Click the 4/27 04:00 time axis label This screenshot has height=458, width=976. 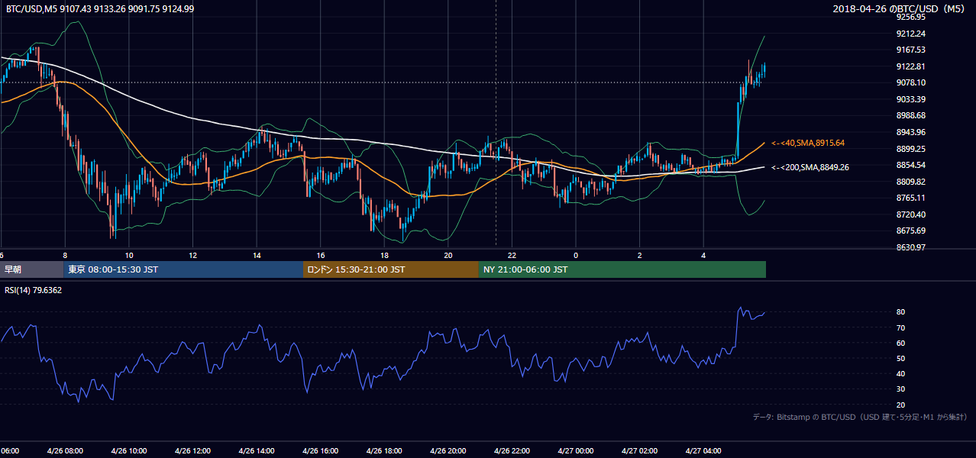(x=703, y=450)
